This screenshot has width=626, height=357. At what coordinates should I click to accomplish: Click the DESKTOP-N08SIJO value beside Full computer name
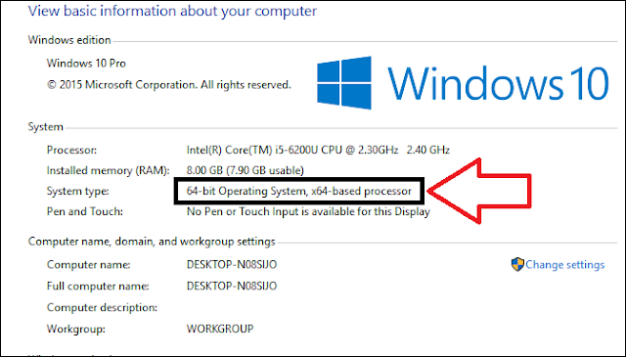point(232,287)
